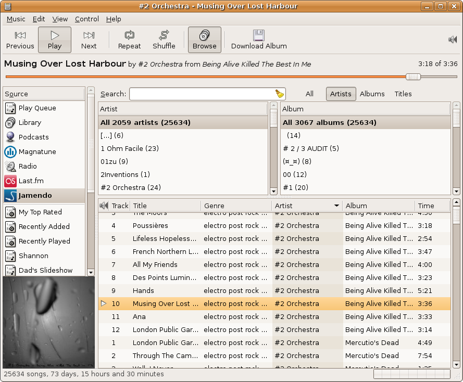Select album #1 (20)

point(366,187)
